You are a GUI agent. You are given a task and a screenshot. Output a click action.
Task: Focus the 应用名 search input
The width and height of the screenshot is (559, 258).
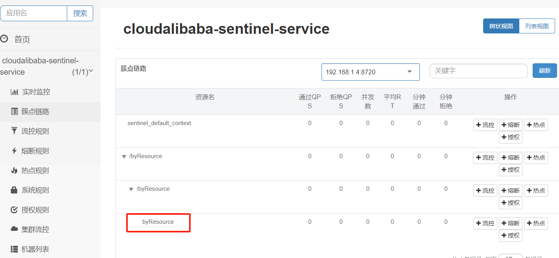tap(34, 13)
